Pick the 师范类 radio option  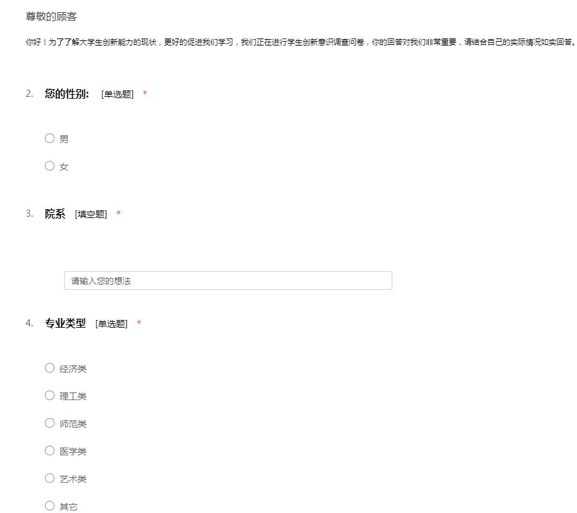tap(49, 423)
